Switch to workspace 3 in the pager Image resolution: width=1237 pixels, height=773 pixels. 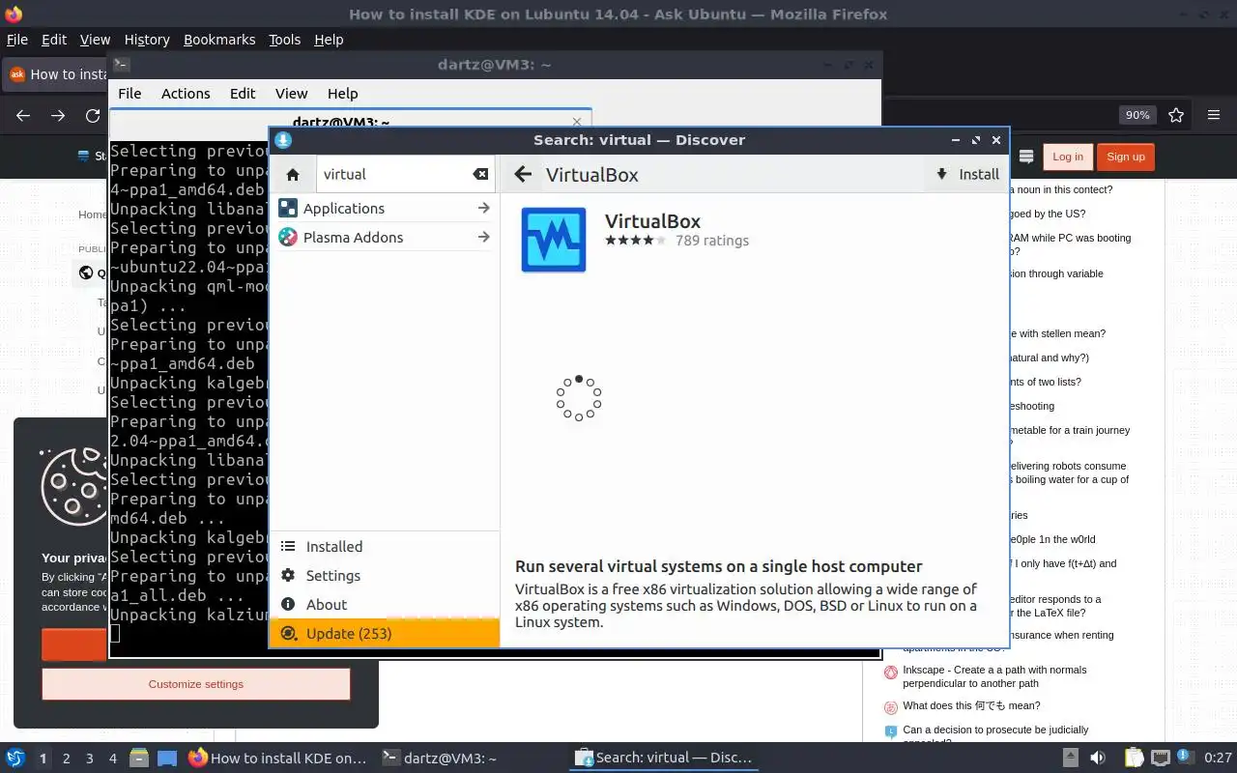click(x=90, y=759)
